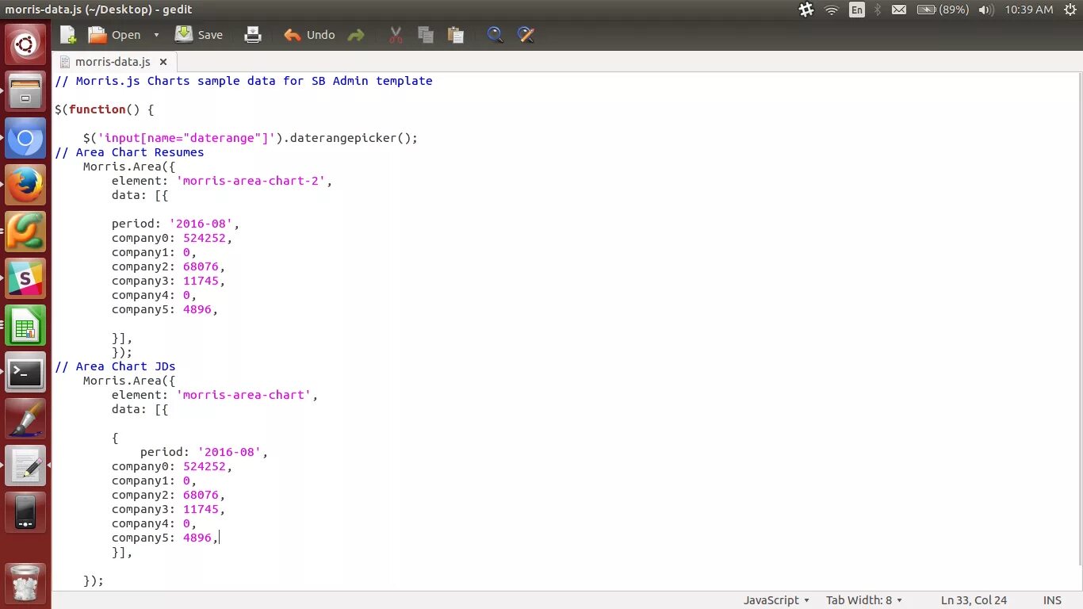Screen dimensions: 1083x609
Task: Open the Bluetooth indicator
Action: pyautogui.click(x=878, y=10)
